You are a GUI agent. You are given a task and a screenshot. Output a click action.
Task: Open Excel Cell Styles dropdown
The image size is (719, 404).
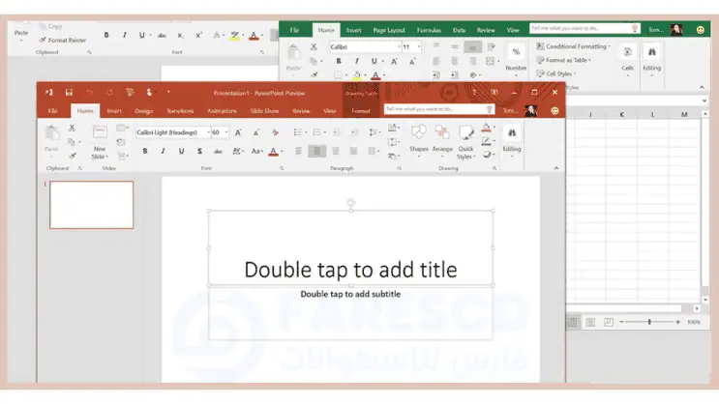pyautogui.click(x=556, y=73)
